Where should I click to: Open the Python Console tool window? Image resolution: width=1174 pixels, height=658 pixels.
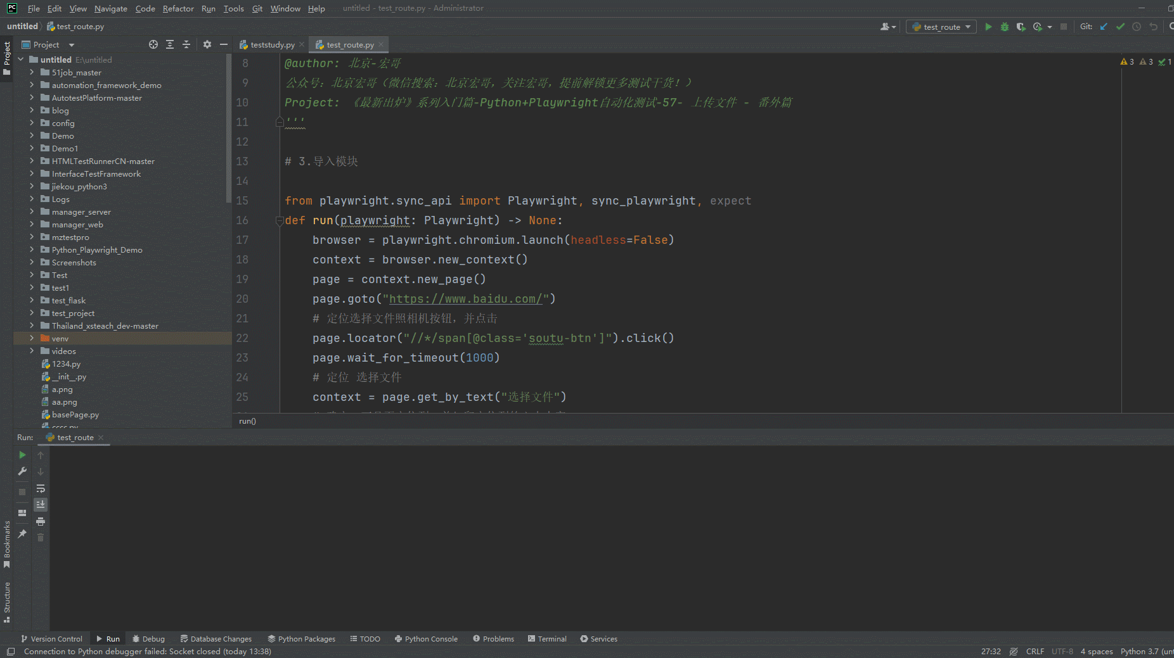(x=426, y=638)
